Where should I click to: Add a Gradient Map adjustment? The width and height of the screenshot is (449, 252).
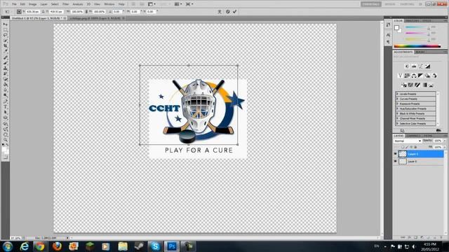click(x=424, y=85)
